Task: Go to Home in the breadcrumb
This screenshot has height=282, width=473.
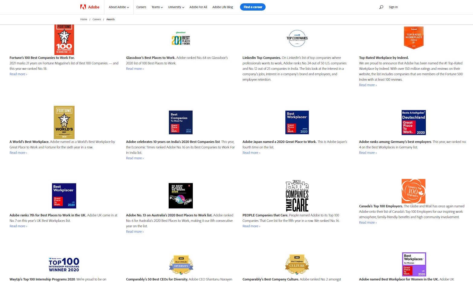Action: (x=84, y=19)
